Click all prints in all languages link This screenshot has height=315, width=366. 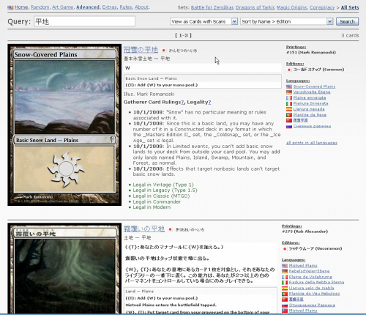[312, 143]
